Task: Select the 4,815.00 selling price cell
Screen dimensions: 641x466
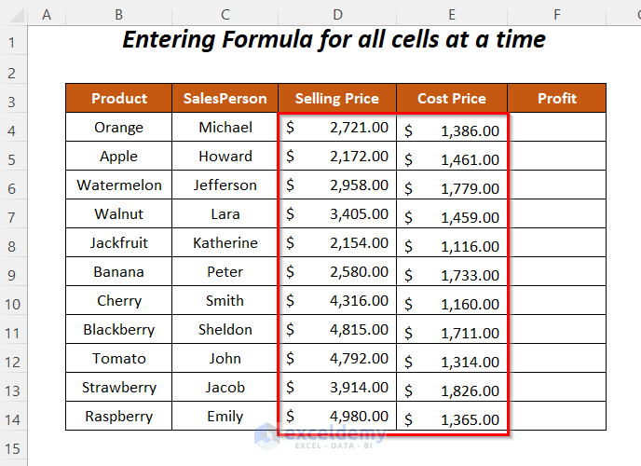Action: click(x=337, y=330)
